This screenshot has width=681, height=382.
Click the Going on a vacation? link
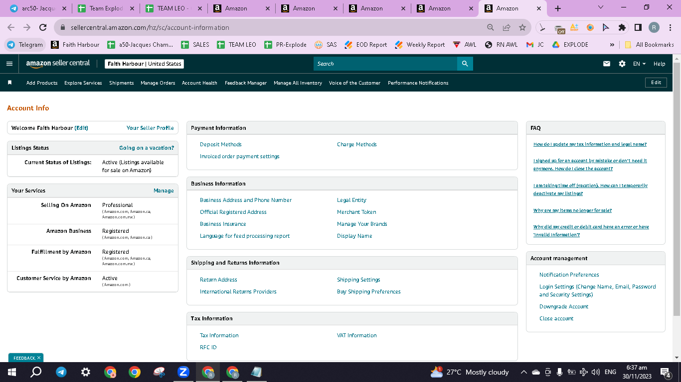click(x=147, y=148)
